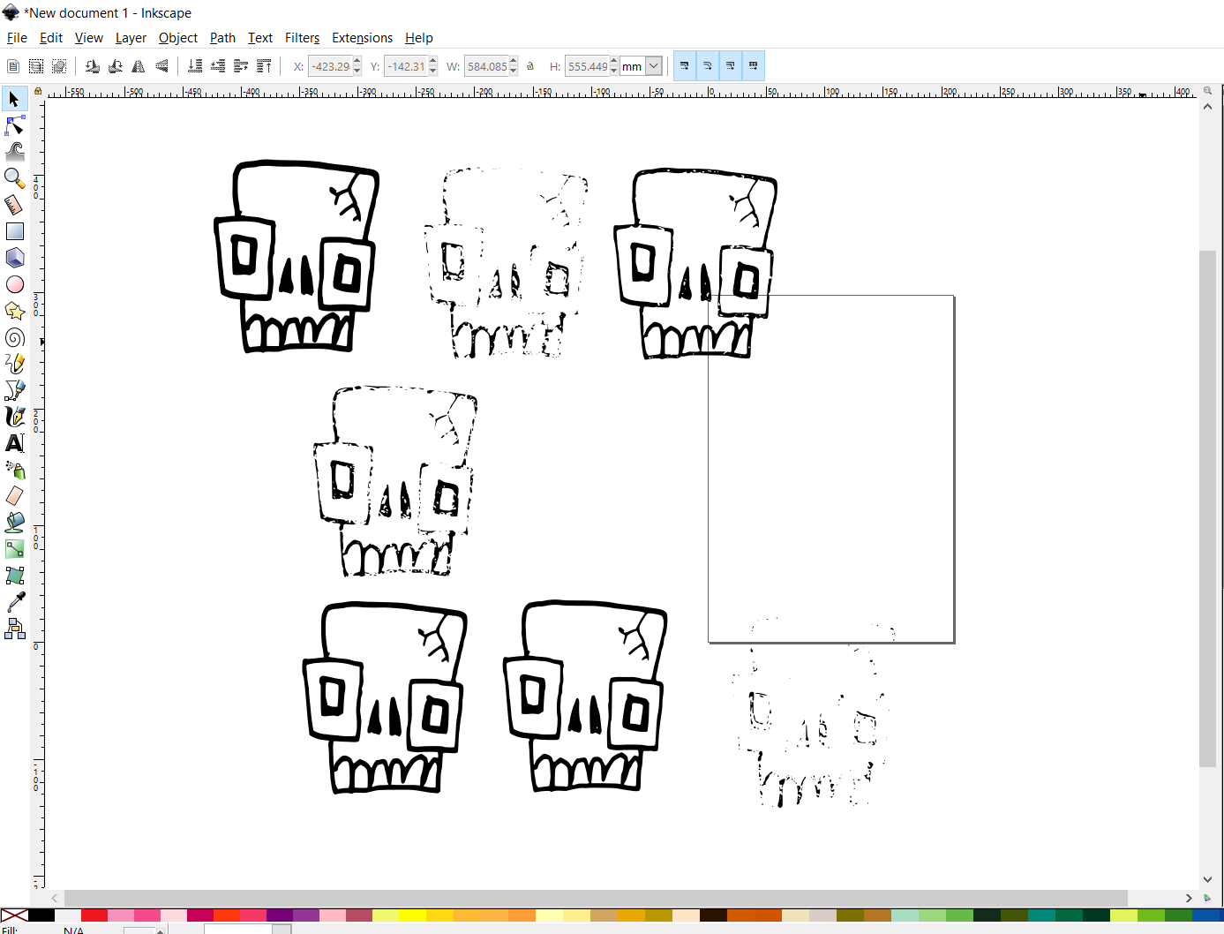The height and width of the screenshot is (934, 1224).
Task: Flip selected objects horizontally
Action: 138,65
